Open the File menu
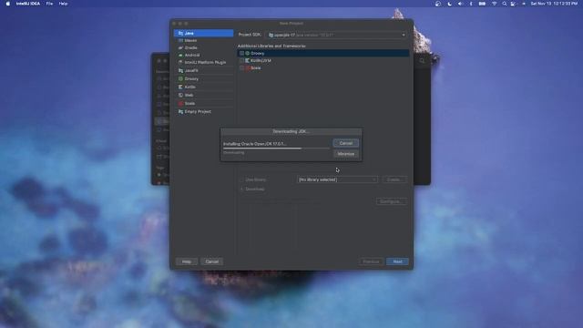Viewport: 583px width, 328px height. [49, 4]
